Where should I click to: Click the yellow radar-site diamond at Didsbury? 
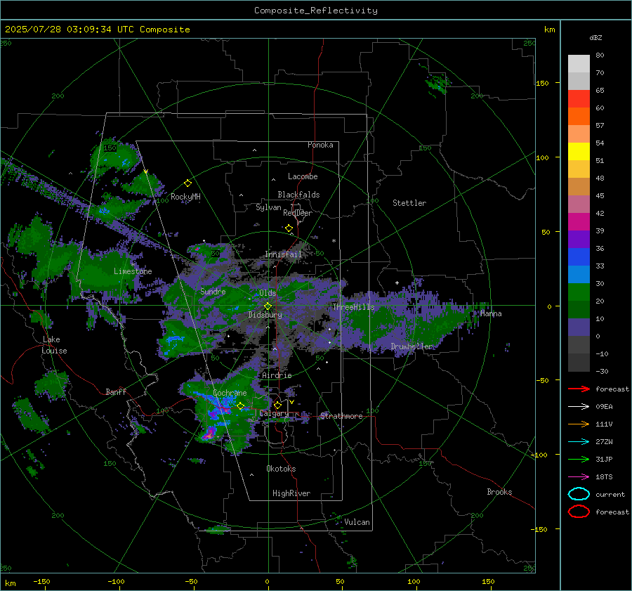click(268, 306)
